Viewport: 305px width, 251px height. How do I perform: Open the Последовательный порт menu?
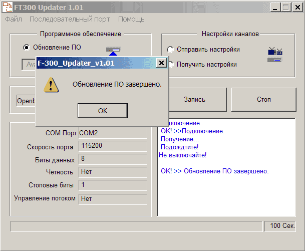[70, 19]
